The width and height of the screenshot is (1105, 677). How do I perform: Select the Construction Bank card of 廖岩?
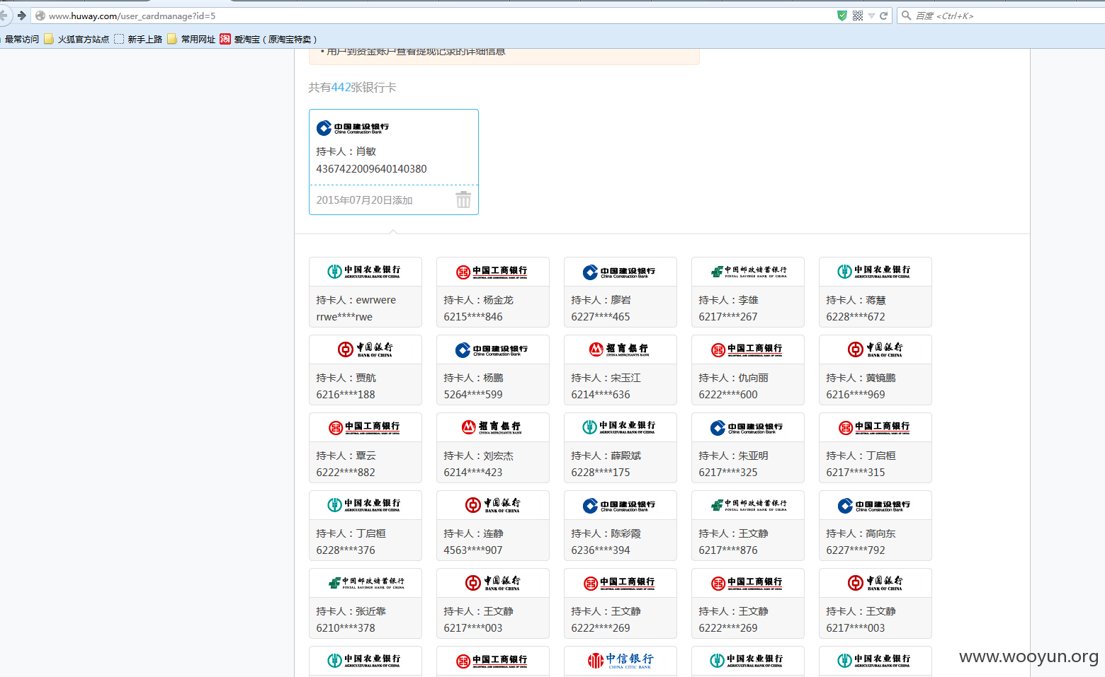[620, 292]
